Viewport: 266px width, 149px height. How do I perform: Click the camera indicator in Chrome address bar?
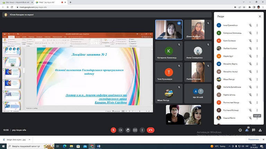pos(235,7)
